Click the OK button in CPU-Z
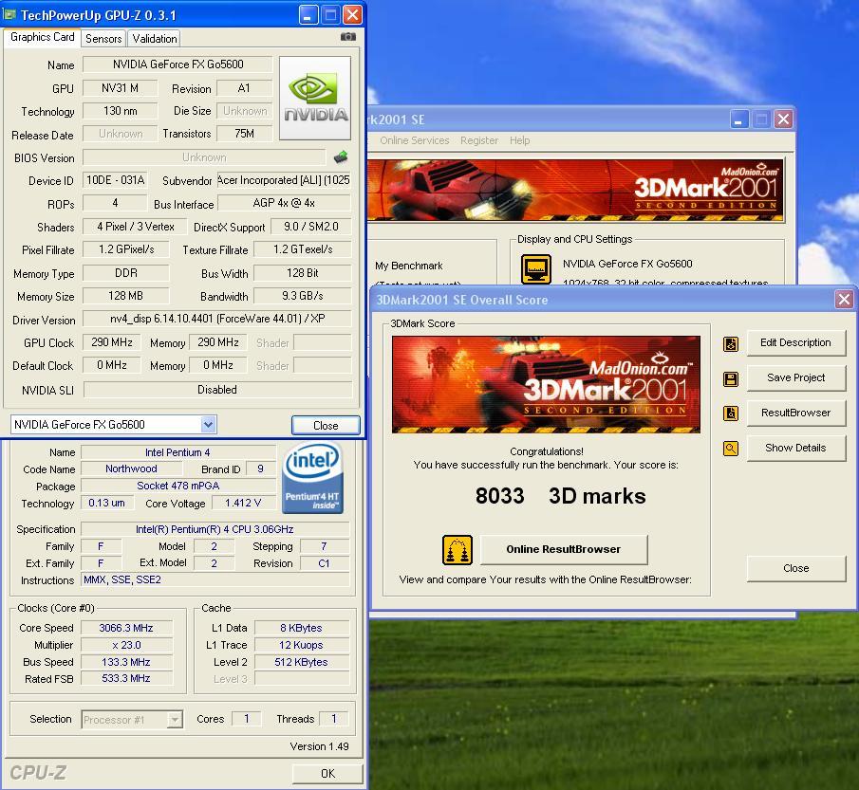 pos(327,773)
